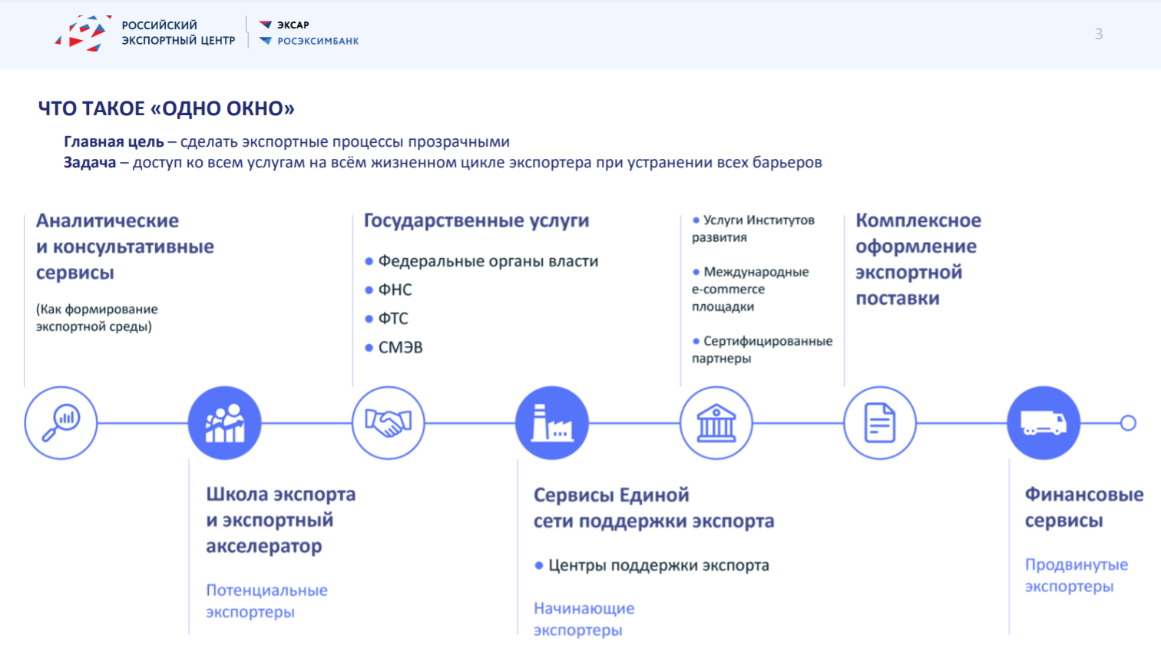Select the 'Потенциальные экспортеры' blue text

point(266,601)
